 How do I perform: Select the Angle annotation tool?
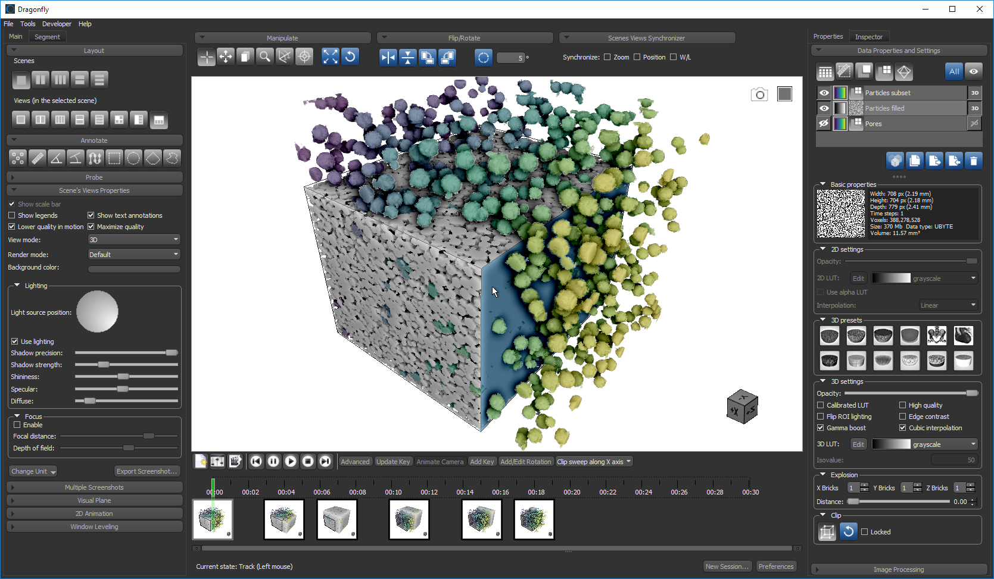(56, 158)
